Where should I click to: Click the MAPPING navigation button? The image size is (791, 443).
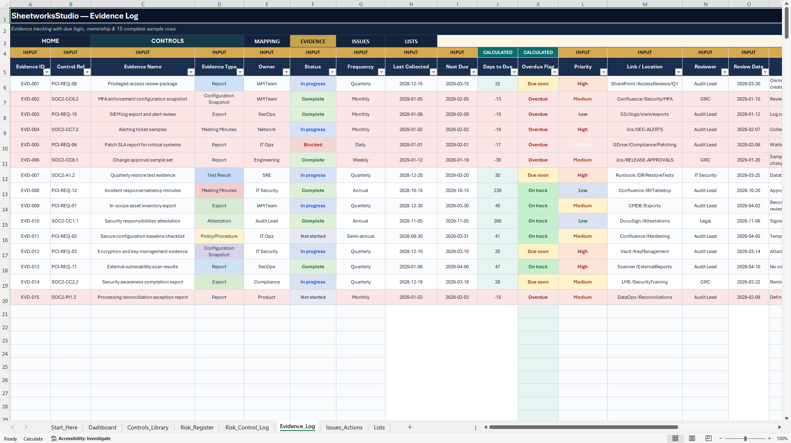(x=267, y=41)
